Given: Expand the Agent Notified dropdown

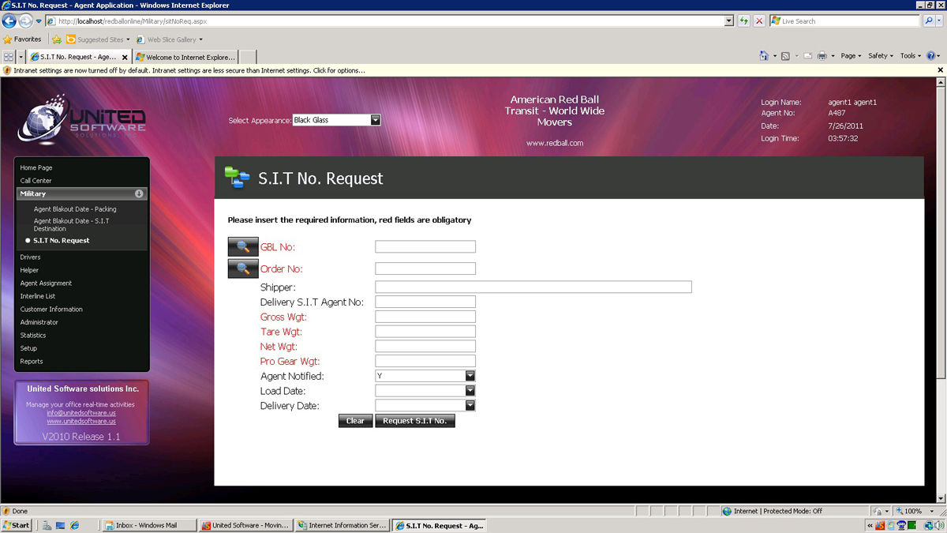Looking at the screenshot, I should click(470, 376).
